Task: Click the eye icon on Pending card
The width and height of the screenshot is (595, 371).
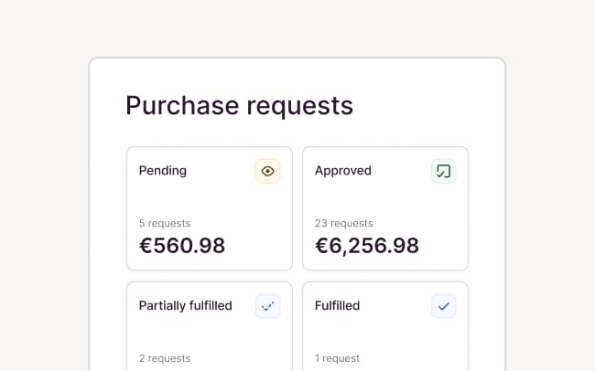Action: 267,171
